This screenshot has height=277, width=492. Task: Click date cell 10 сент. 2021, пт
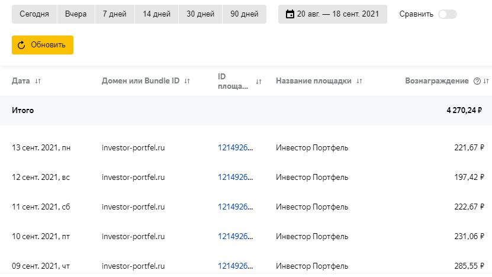41,236
